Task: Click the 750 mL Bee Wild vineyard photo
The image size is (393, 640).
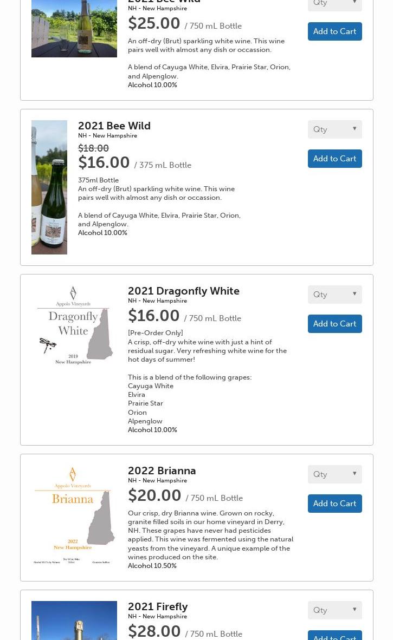Action: tap(74, 28)
